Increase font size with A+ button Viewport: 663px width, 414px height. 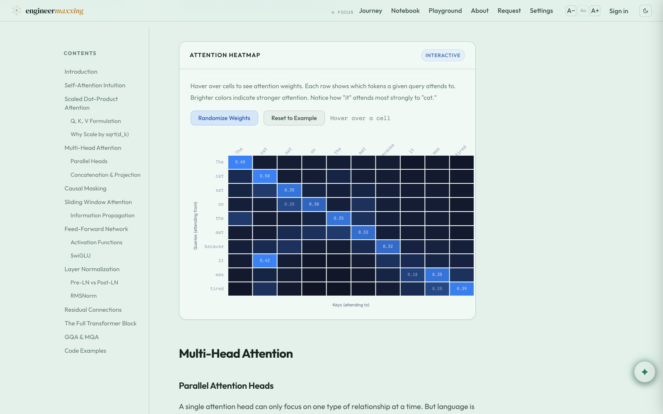click(x=595, y=11)
